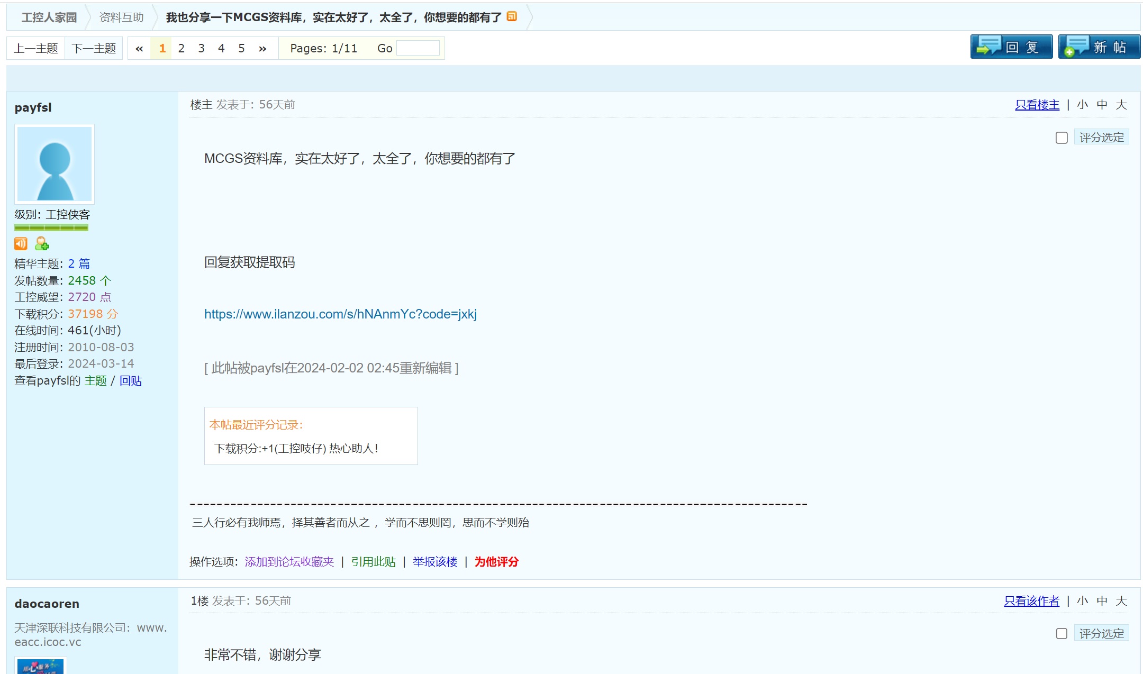Click the add friend icon under payfsl
This screenshot has width=1143, height=674.
click(x=42, y=243)
